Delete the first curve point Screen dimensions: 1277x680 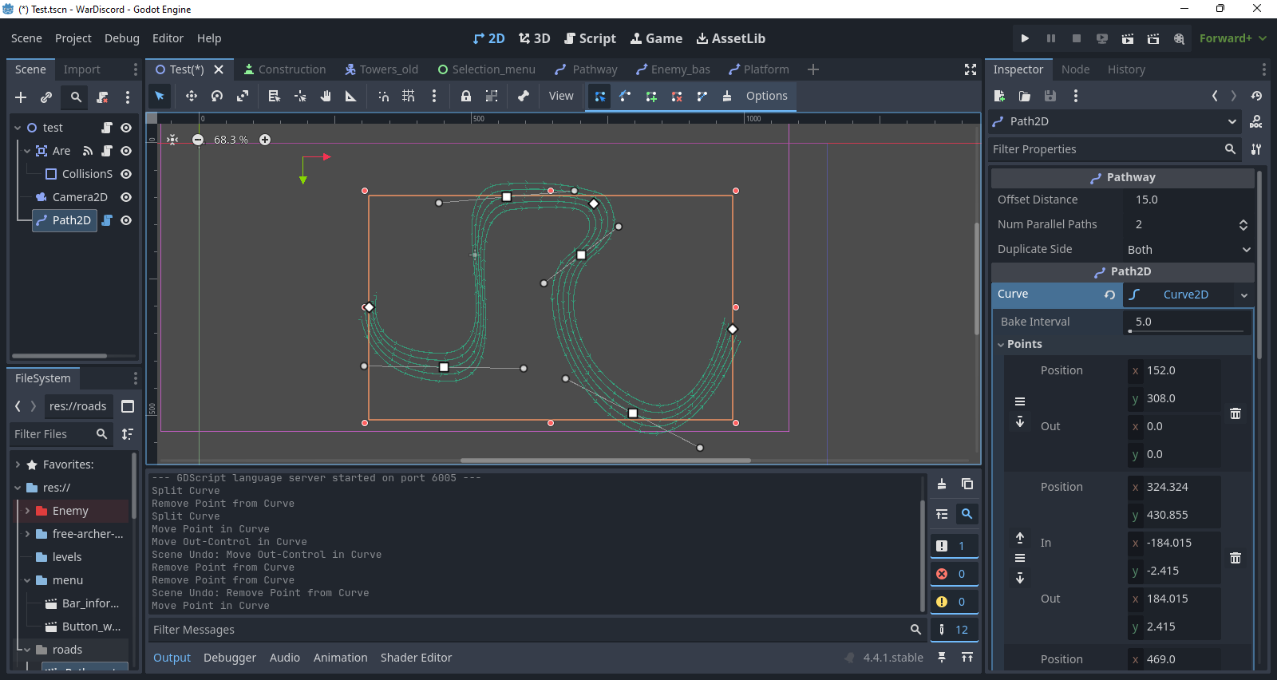(x=1235, y=413)
